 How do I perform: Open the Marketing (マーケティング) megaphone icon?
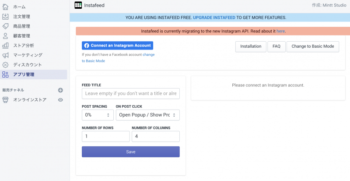click(x=5, y=55)
